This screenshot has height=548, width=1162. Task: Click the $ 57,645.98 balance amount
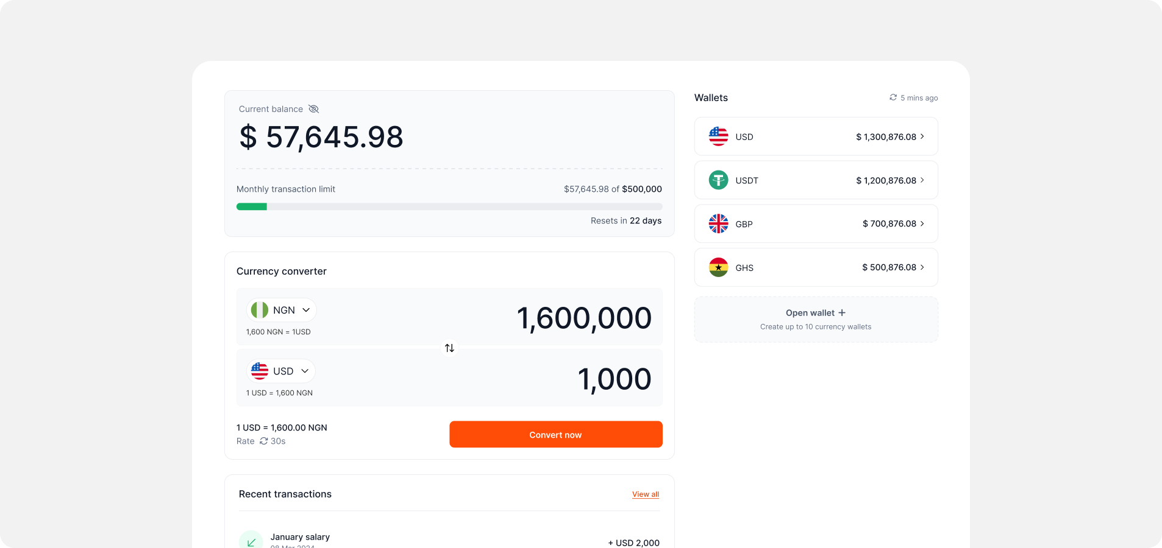point(321,137)
